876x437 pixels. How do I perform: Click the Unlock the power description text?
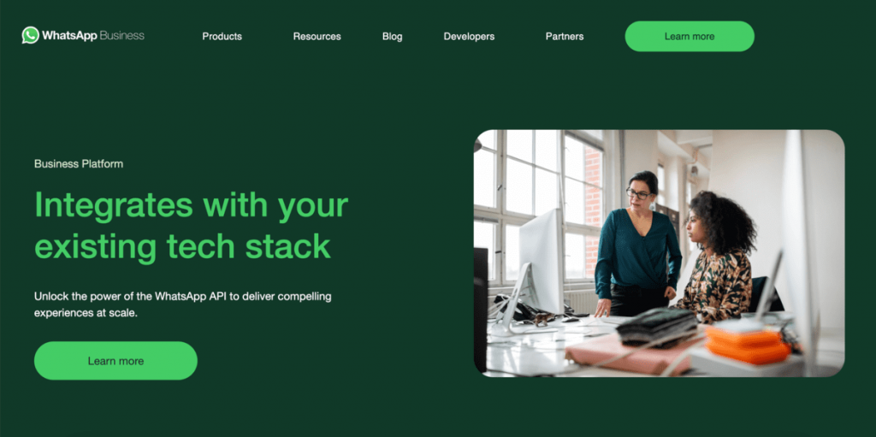[x=183, y=304]
